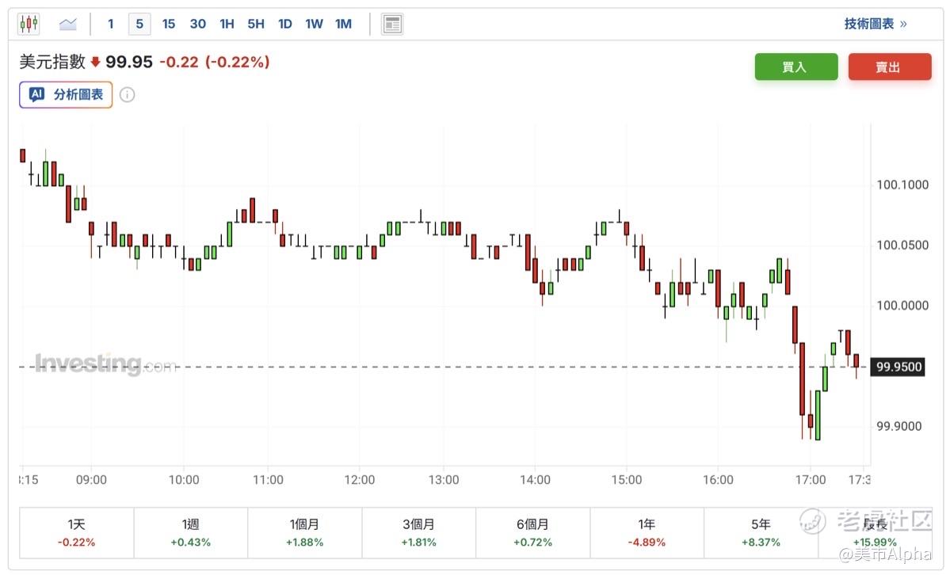
Task: Click the 99.9500 current price label
Action: click(x=897, y=367)
